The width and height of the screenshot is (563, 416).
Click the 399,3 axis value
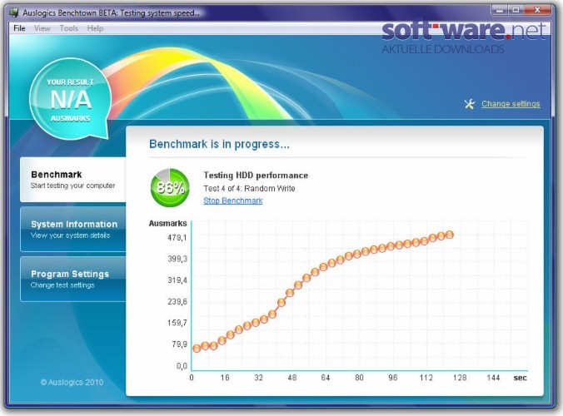click(x=177, y=259)
